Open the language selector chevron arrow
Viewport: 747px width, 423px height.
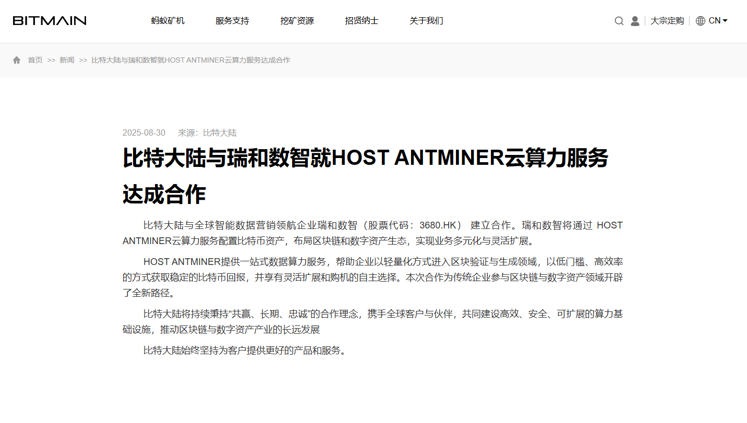(x=725, y=21)
